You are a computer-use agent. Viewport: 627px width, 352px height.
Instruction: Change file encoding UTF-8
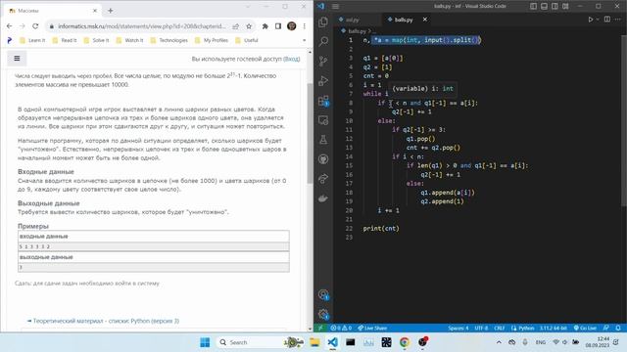tap(481, 329)
